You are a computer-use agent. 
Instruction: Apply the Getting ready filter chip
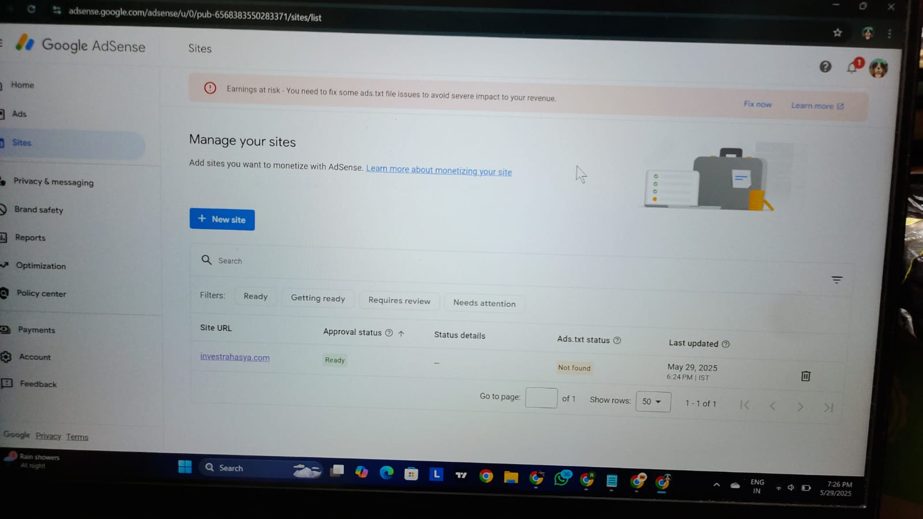317,298
